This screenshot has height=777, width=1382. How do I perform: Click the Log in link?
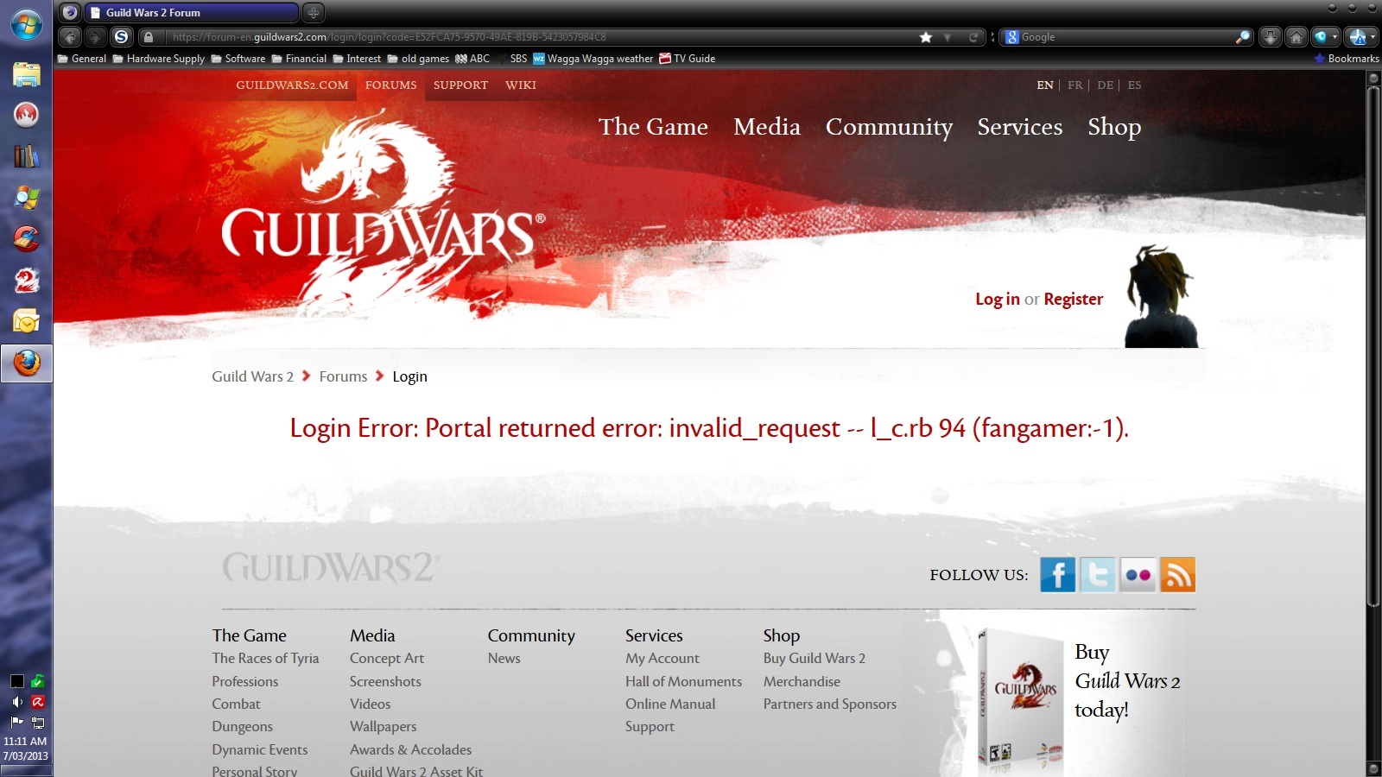[x=998, y=300]
